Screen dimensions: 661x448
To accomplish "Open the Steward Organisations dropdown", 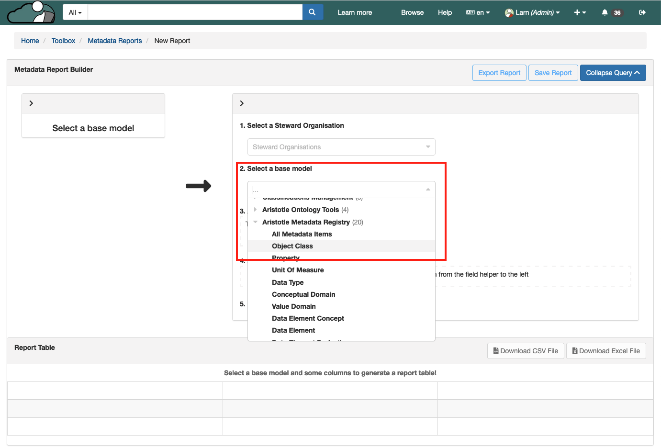I will coord(341,147).
